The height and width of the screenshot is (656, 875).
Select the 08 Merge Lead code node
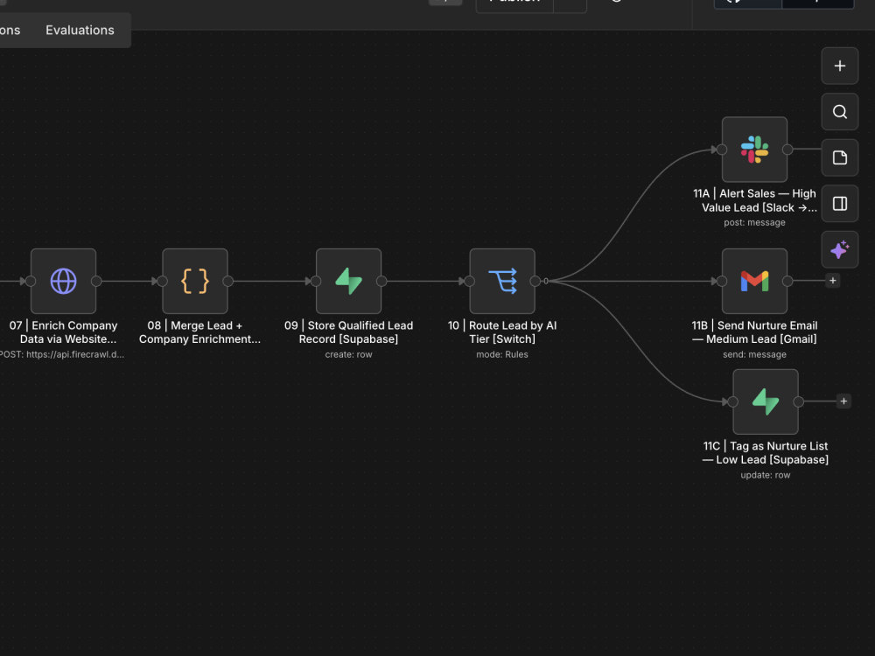(x=195, y=281)
